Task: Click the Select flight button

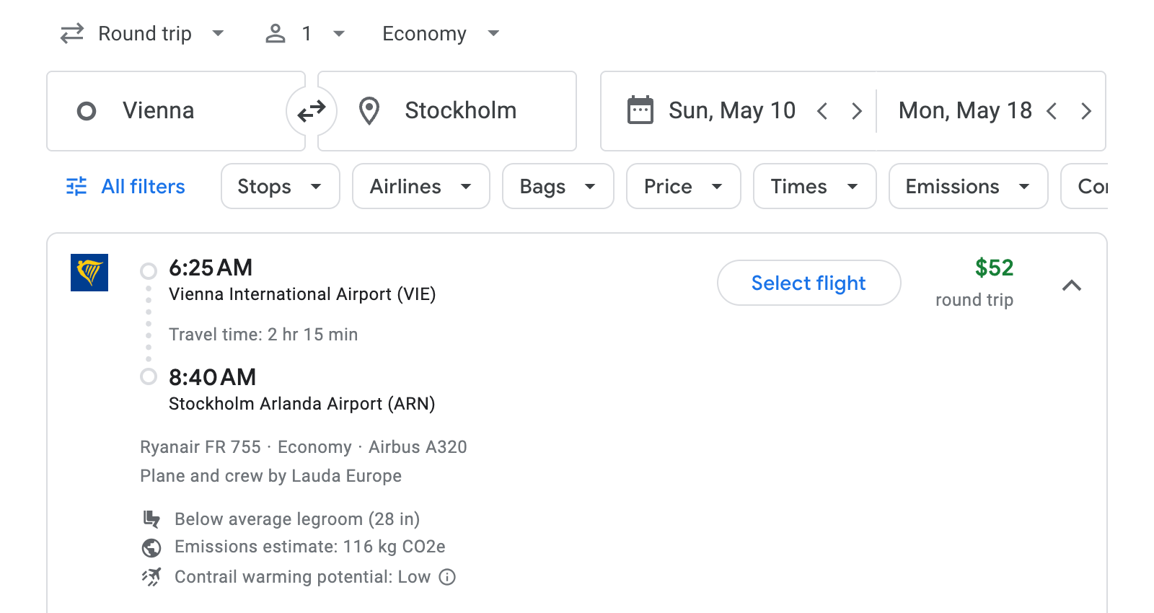Action: [809, 283]
